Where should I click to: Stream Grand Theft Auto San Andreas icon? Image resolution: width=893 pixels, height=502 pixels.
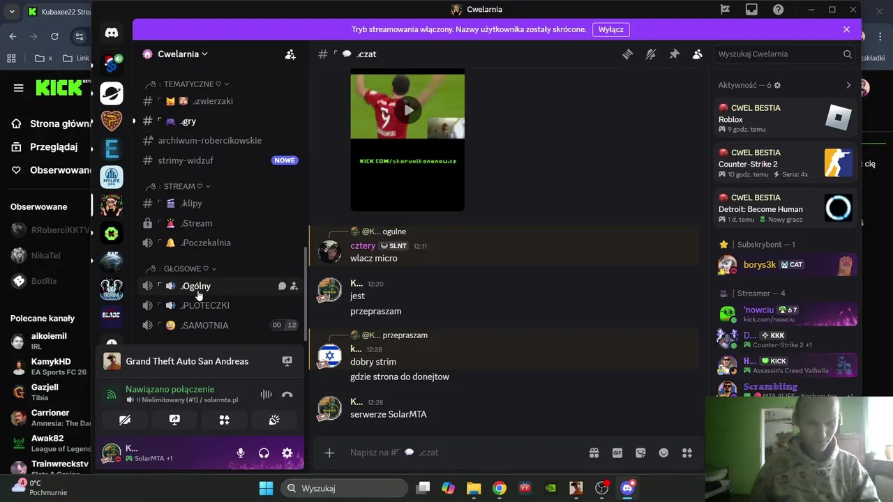pyautogui.click(x=287, y=361)
